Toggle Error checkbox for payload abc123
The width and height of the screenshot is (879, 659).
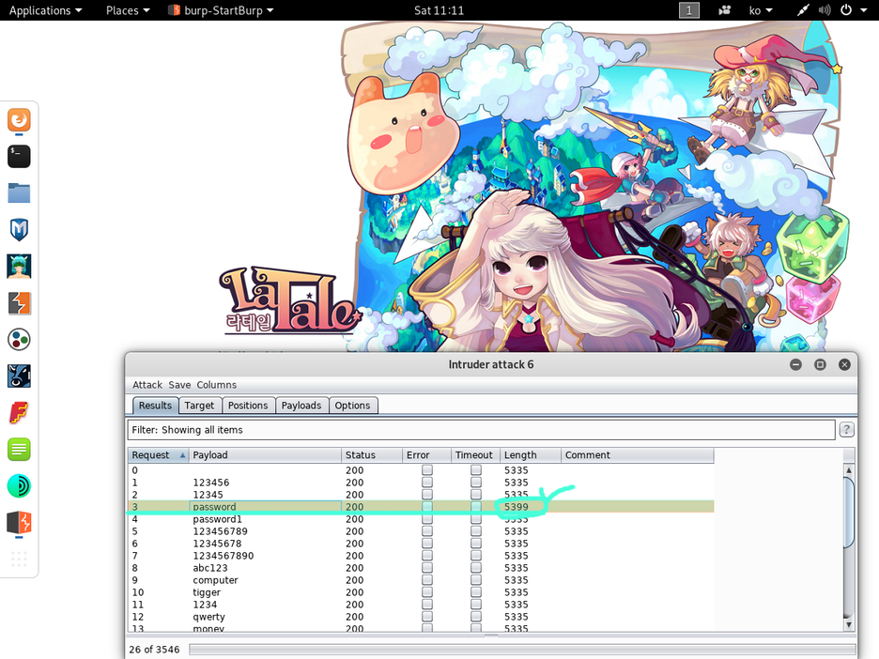click(x=427, y=568)
